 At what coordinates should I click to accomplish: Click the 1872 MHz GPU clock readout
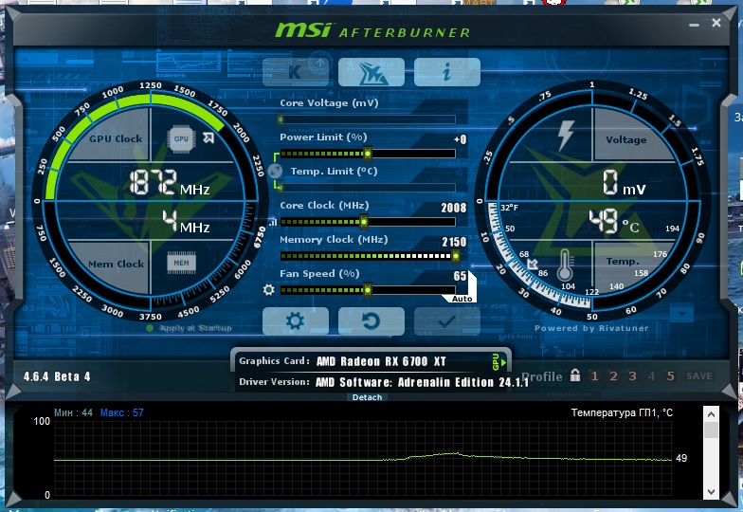[169, 182]
